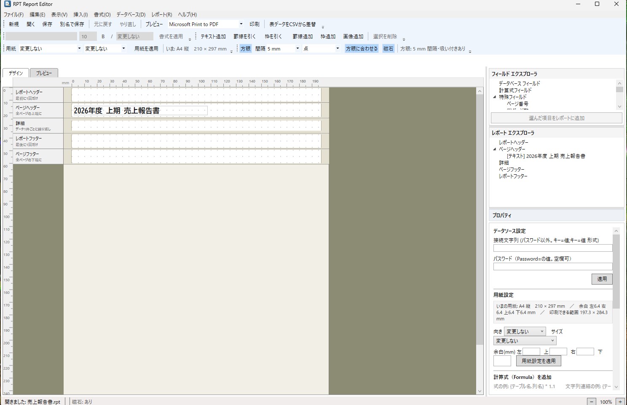This screenshot has height=405, width=627.
Task: Open the ファイル(F) menu
Action: 14,15
